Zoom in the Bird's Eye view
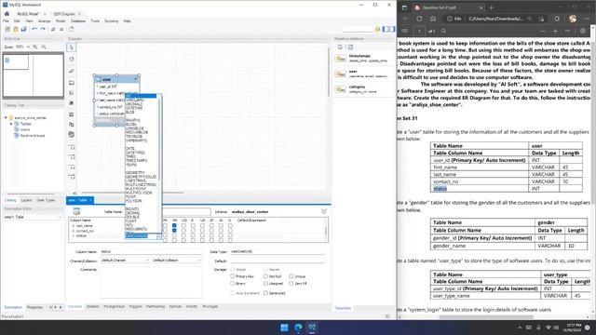The image size is (596, 335). click(x=35, y=47)
